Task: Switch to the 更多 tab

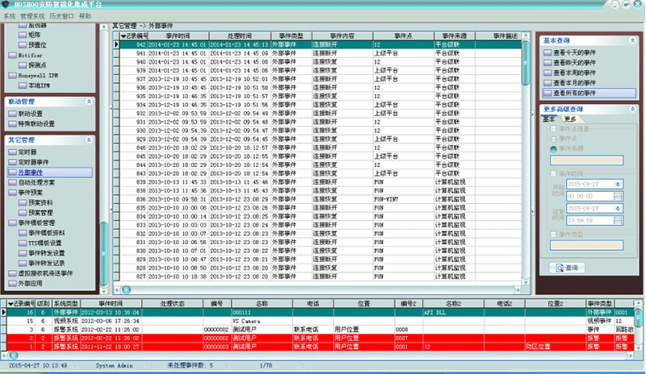Action: pos(570,118)
